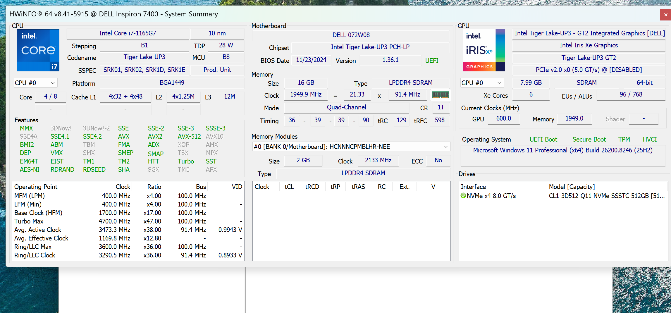Click the memory Mode value Quad-Channel
This screenshot has width=671, height=313.
347,107
